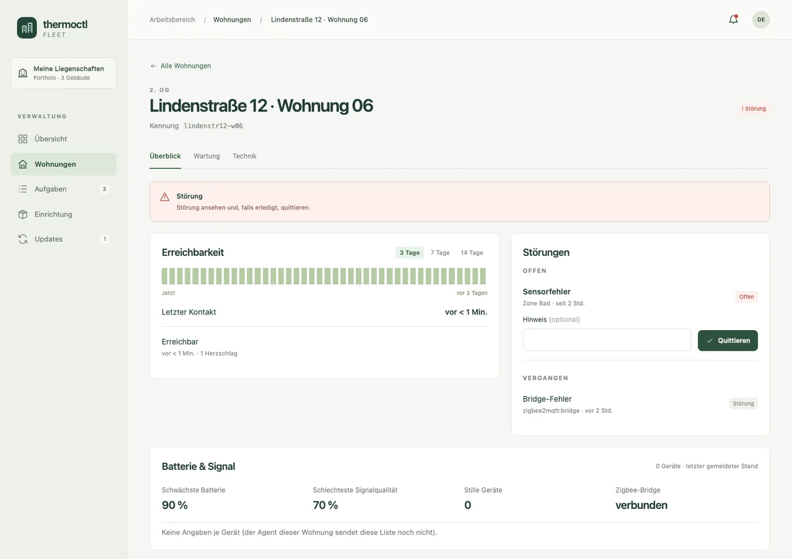This screenshot has height=559, width=792.
Task: Click the Aufgaben count badge 3
Action: click(104, 189)
